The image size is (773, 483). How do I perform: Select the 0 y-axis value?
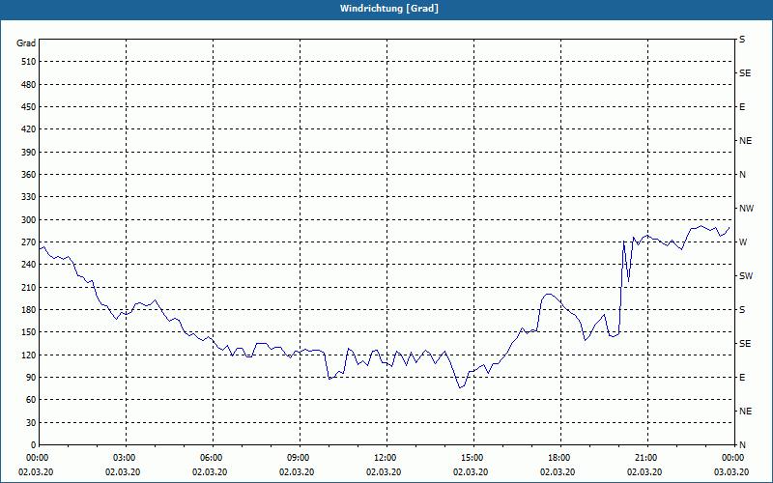(x=34, y=445)
